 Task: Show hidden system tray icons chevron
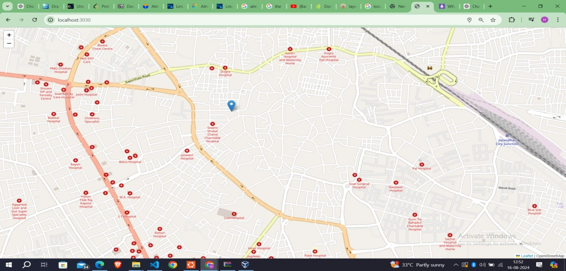[x=456, y=265]
